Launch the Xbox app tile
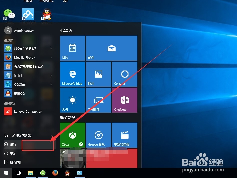 72,135
